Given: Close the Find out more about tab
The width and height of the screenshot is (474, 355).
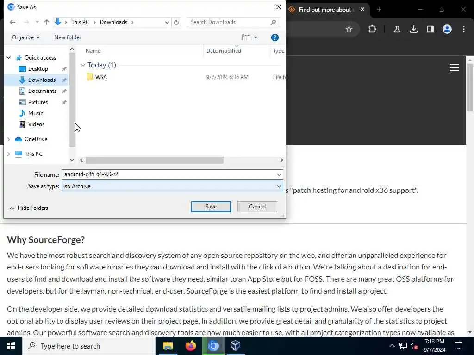Looking at the screenshot, I should click(x=362, y=9).
